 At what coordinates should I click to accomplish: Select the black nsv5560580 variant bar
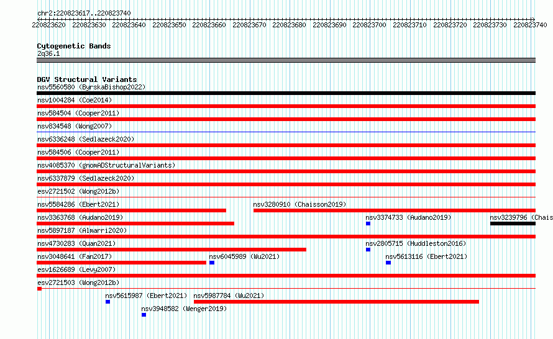click(286, 93)
